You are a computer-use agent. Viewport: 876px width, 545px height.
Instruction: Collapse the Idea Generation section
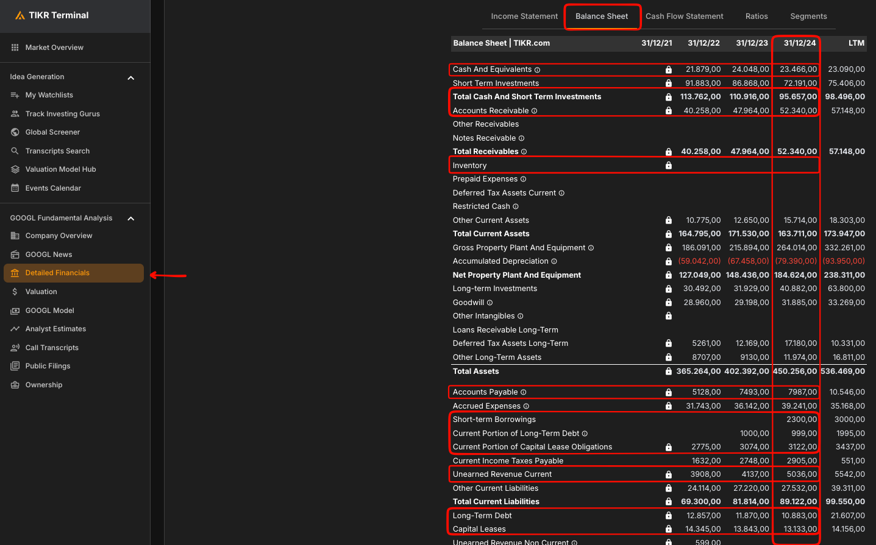point(130,78)
